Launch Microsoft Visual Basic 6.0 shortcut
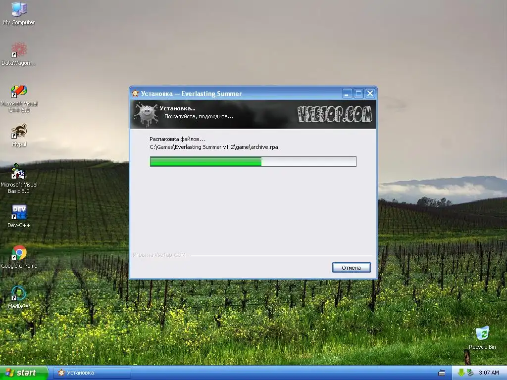Screen dimensions: 507x380 (x=19, y=179)
